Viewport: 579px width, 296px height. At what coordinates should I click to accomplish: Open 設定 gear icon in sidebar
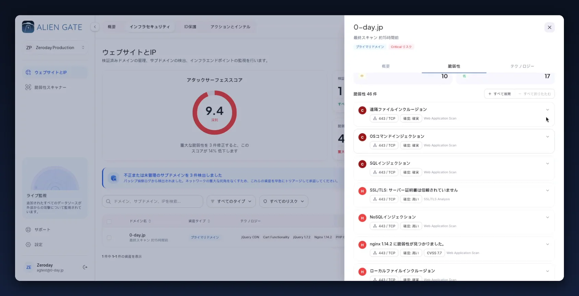click(x=28, y=244)
